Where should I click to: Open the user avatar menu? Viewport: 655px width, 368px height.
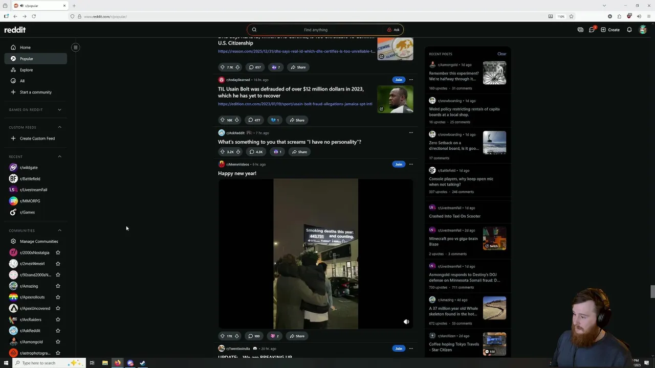(x=643, y=30)
